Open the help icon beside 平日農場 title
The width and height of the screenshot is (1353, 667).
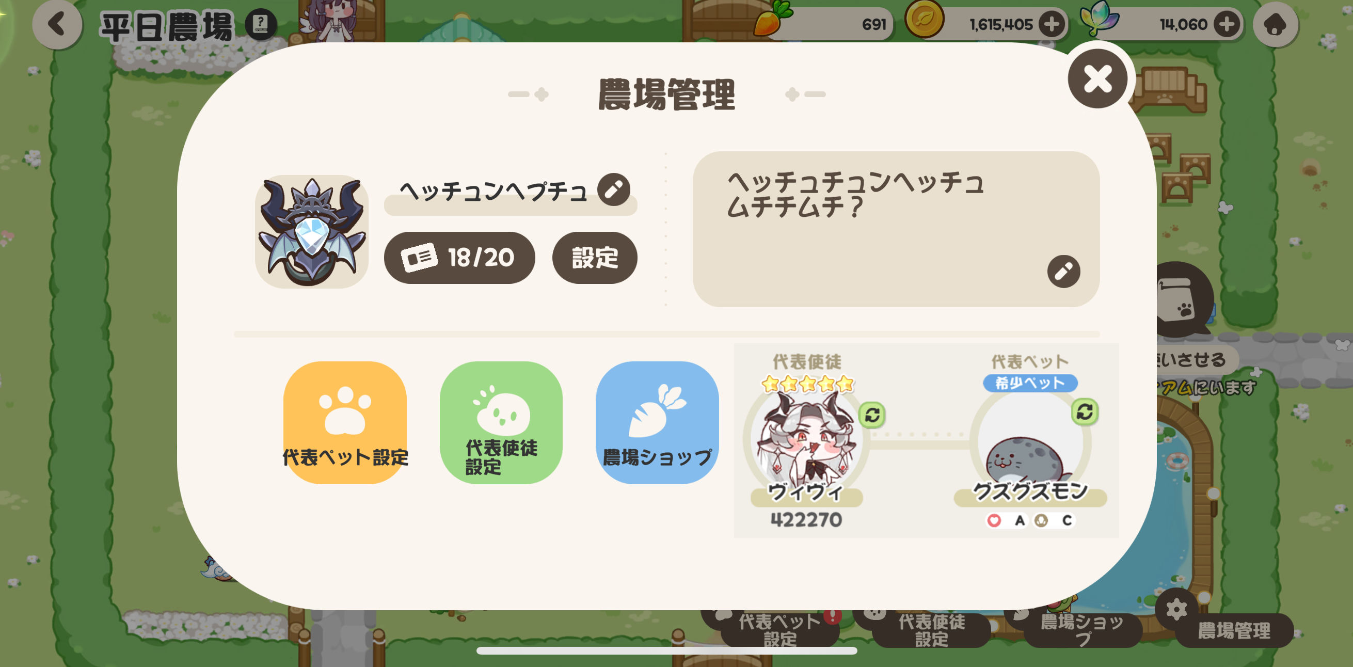click(x=261, y=24)
